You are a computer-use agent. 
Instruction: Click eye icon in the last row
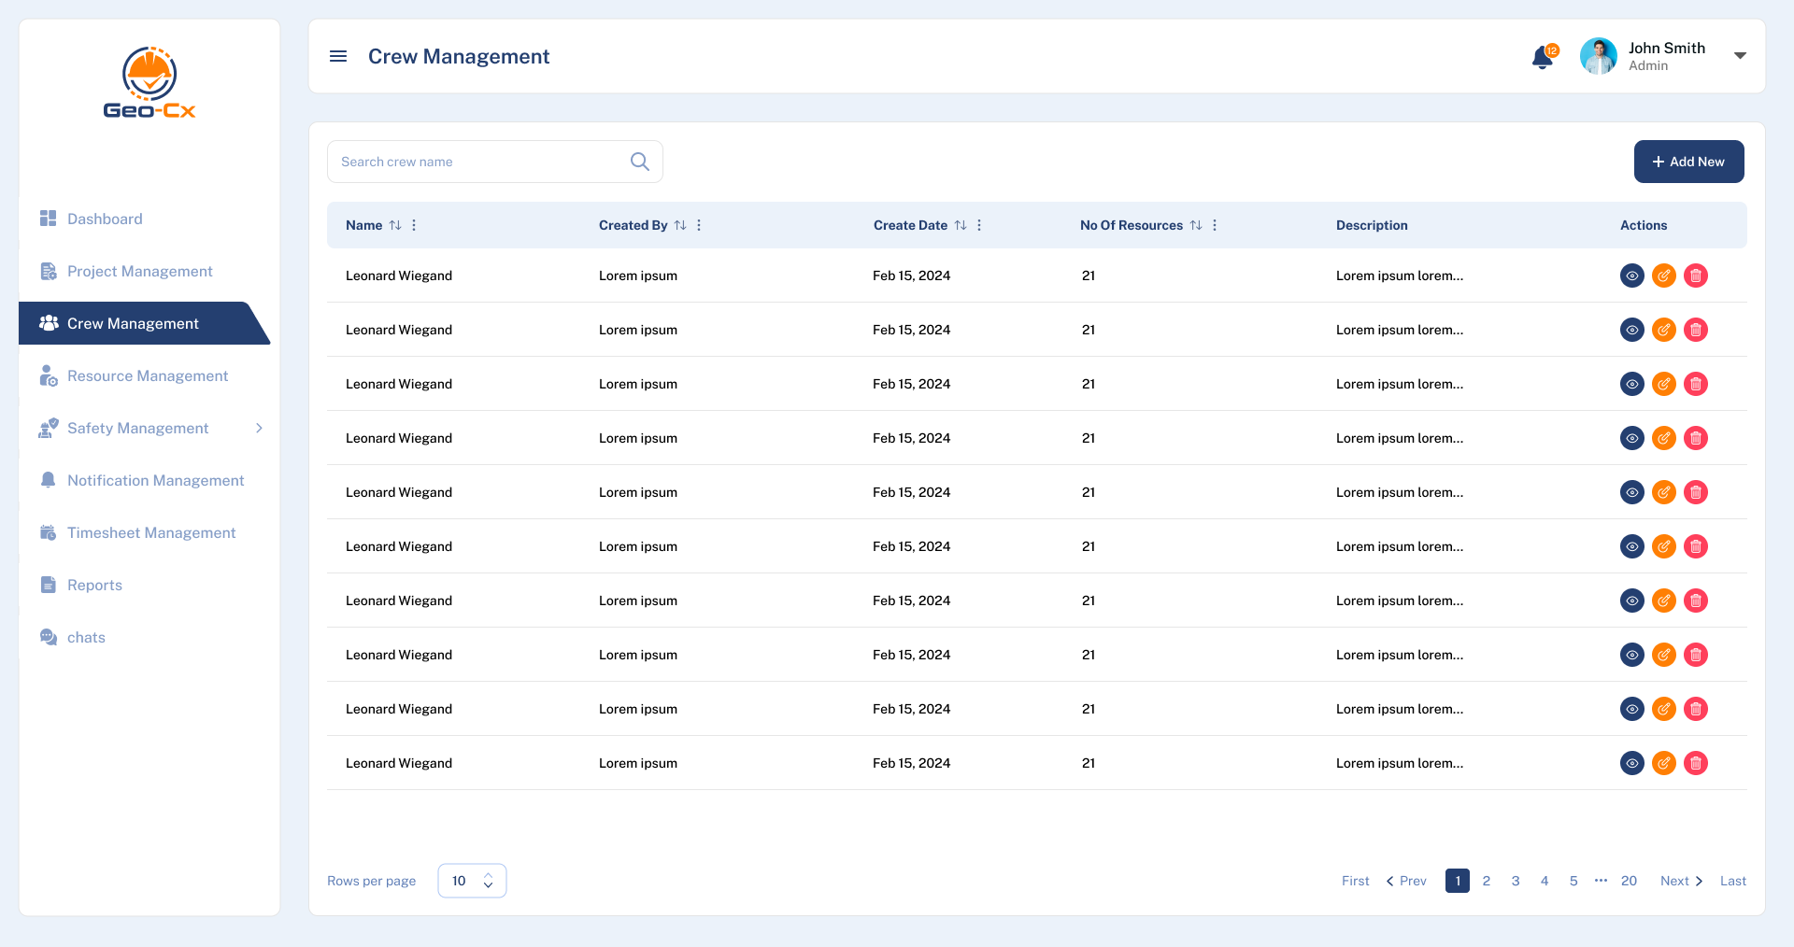[x=1632, y=763]
